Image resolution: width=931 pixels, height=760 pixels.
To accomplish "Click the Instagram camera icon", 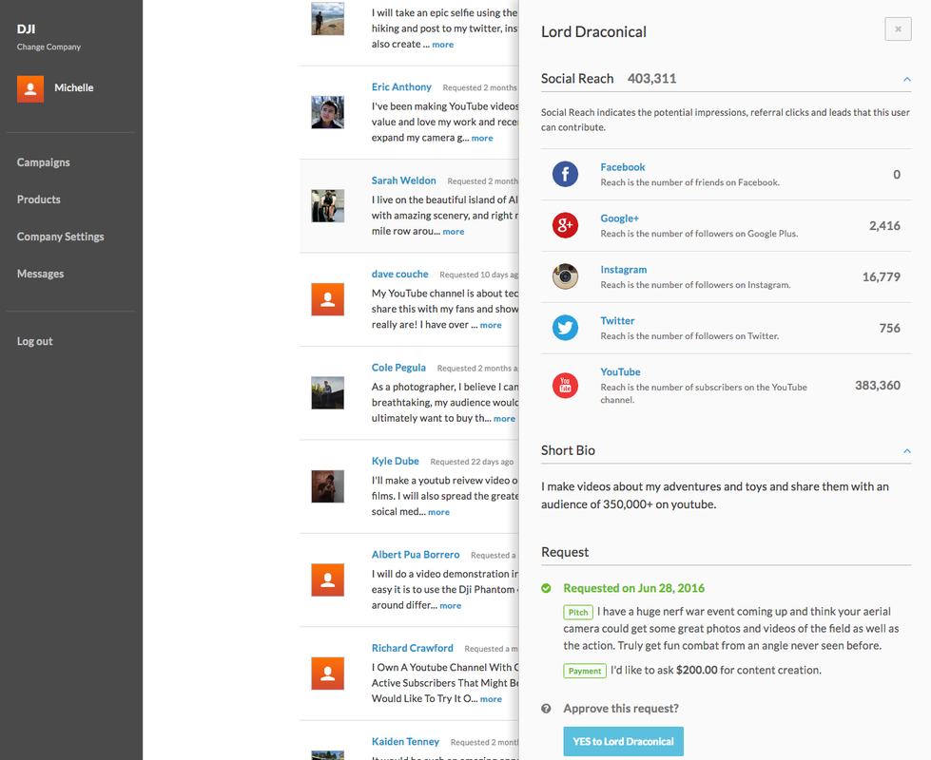I will pyautogui.click(x=565, y=276).
